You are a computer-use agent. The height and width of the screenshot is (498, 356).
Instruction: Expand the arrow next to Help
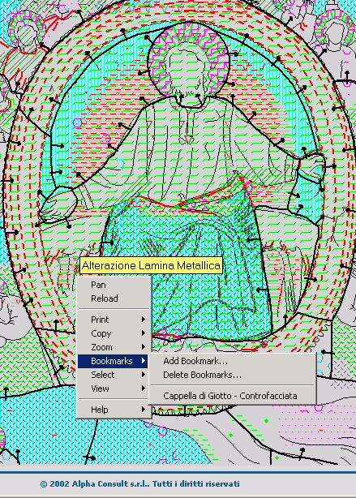pyautogui.click(x=144, y=410)
